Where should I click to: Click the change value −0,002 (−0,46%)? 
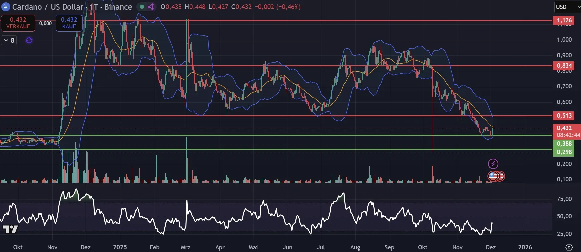[x=278, y=7]
